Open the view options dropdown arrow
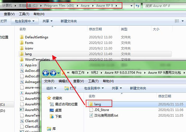This screenshot has width=186, height=132. tap(183, 21)
